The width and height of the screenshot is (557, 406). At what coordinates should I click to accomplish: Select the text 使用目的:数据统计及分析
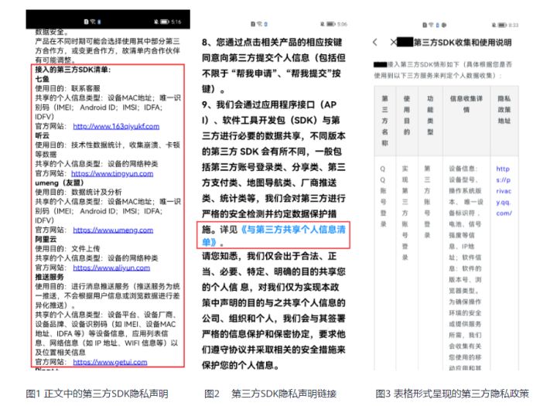tap(78, 192)
